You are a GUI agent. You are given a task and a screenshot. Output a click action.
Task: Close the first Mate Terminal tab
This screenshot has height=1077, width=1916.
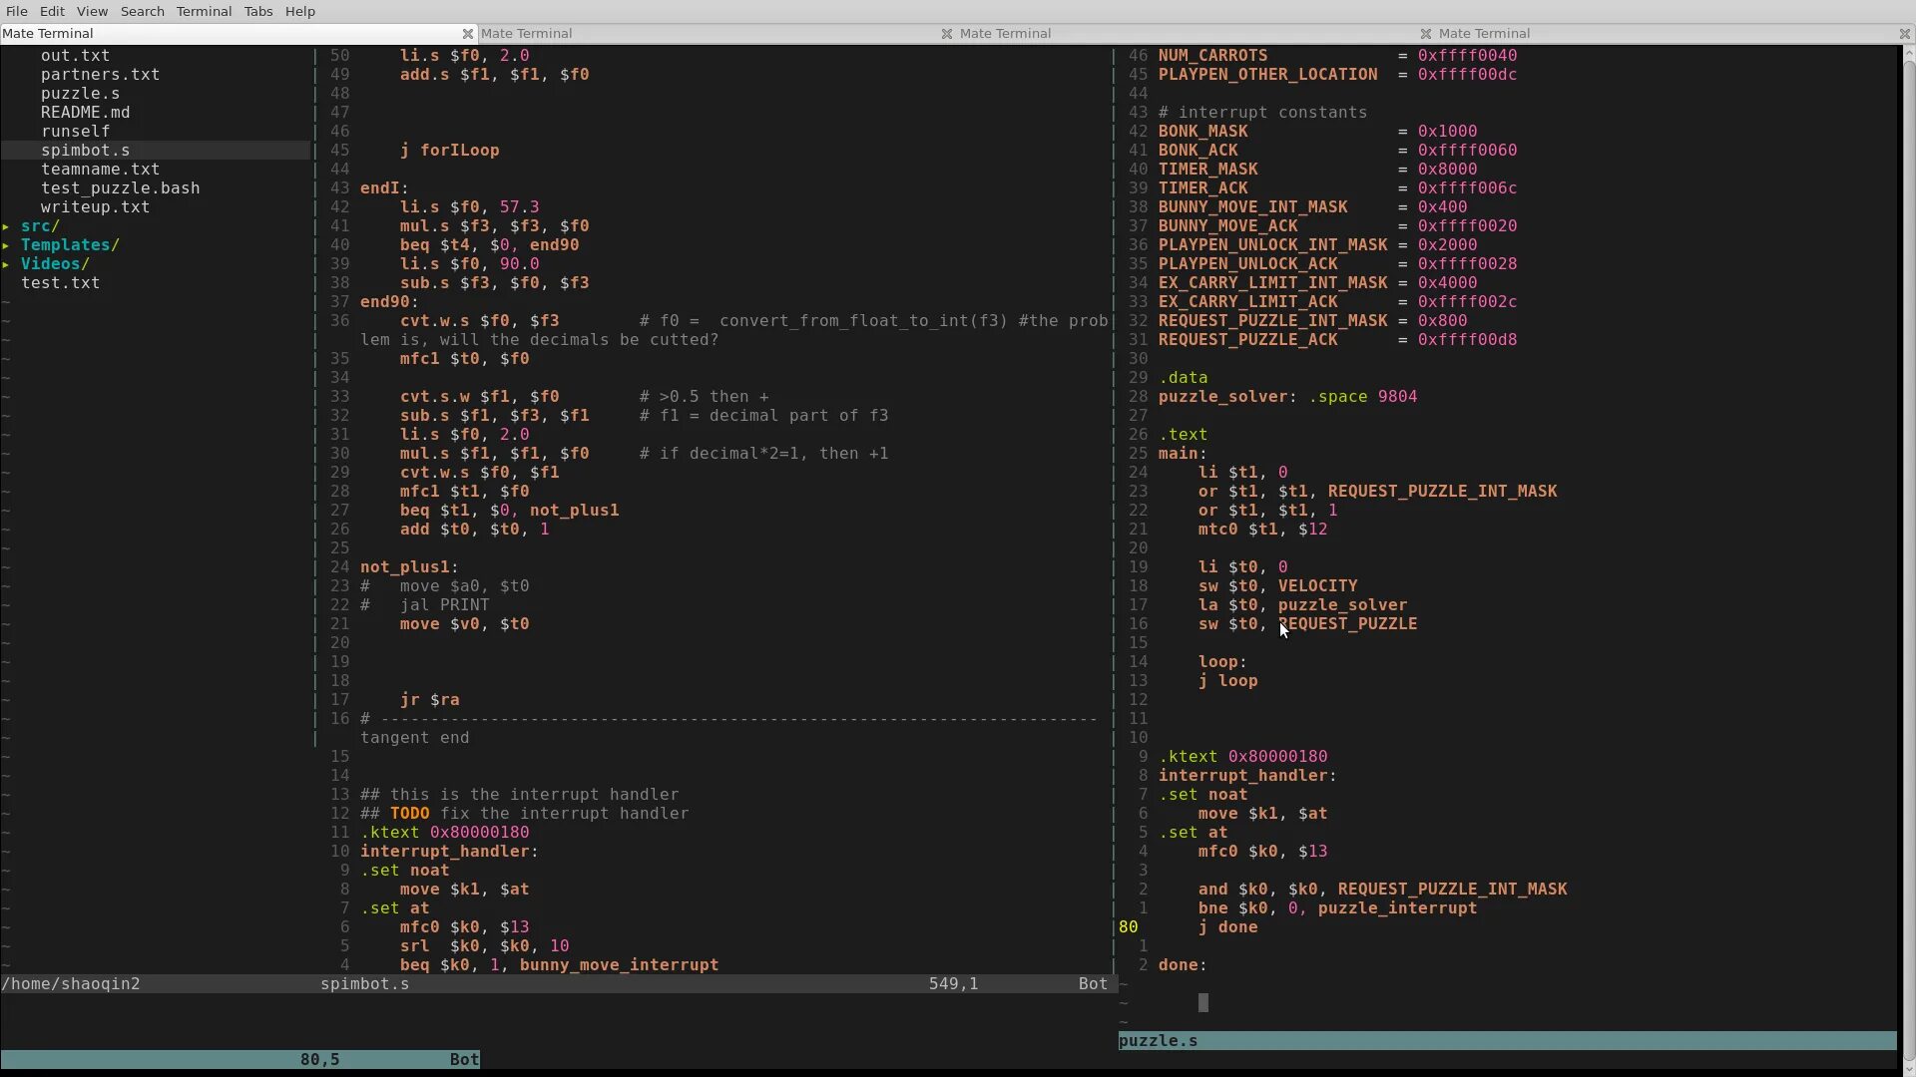[x=467, y=34]
